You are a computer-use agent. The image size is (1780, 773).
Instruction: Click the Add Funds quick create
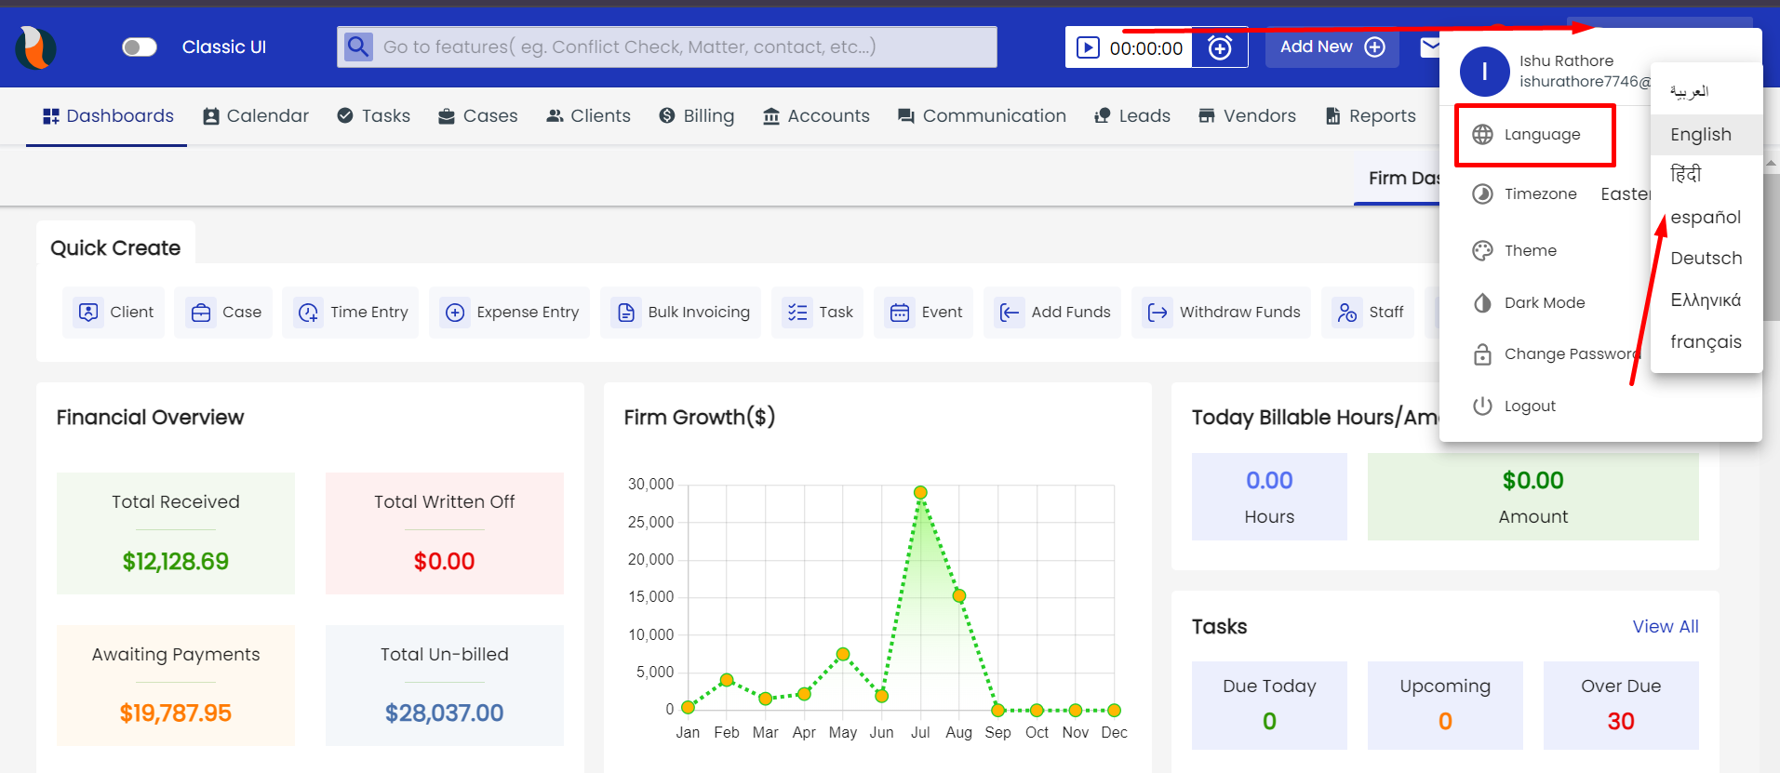[1053, 313]
